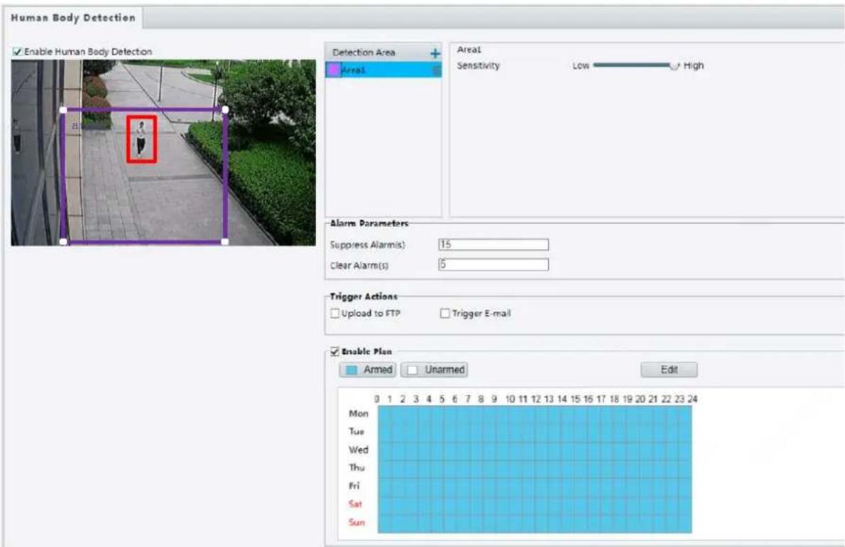Click the Sat row in schedule grid
The height and width of the screenshot is (547, 845).
(x=535, y=506)
